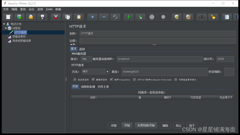Click the server name localhost field
240x135 pixels.
[x=160, y=59]
